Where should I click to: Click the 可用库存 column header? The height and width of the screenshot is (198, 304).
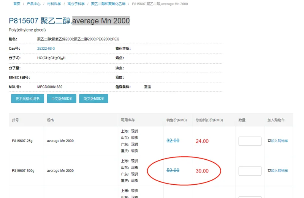click(128, 120)
